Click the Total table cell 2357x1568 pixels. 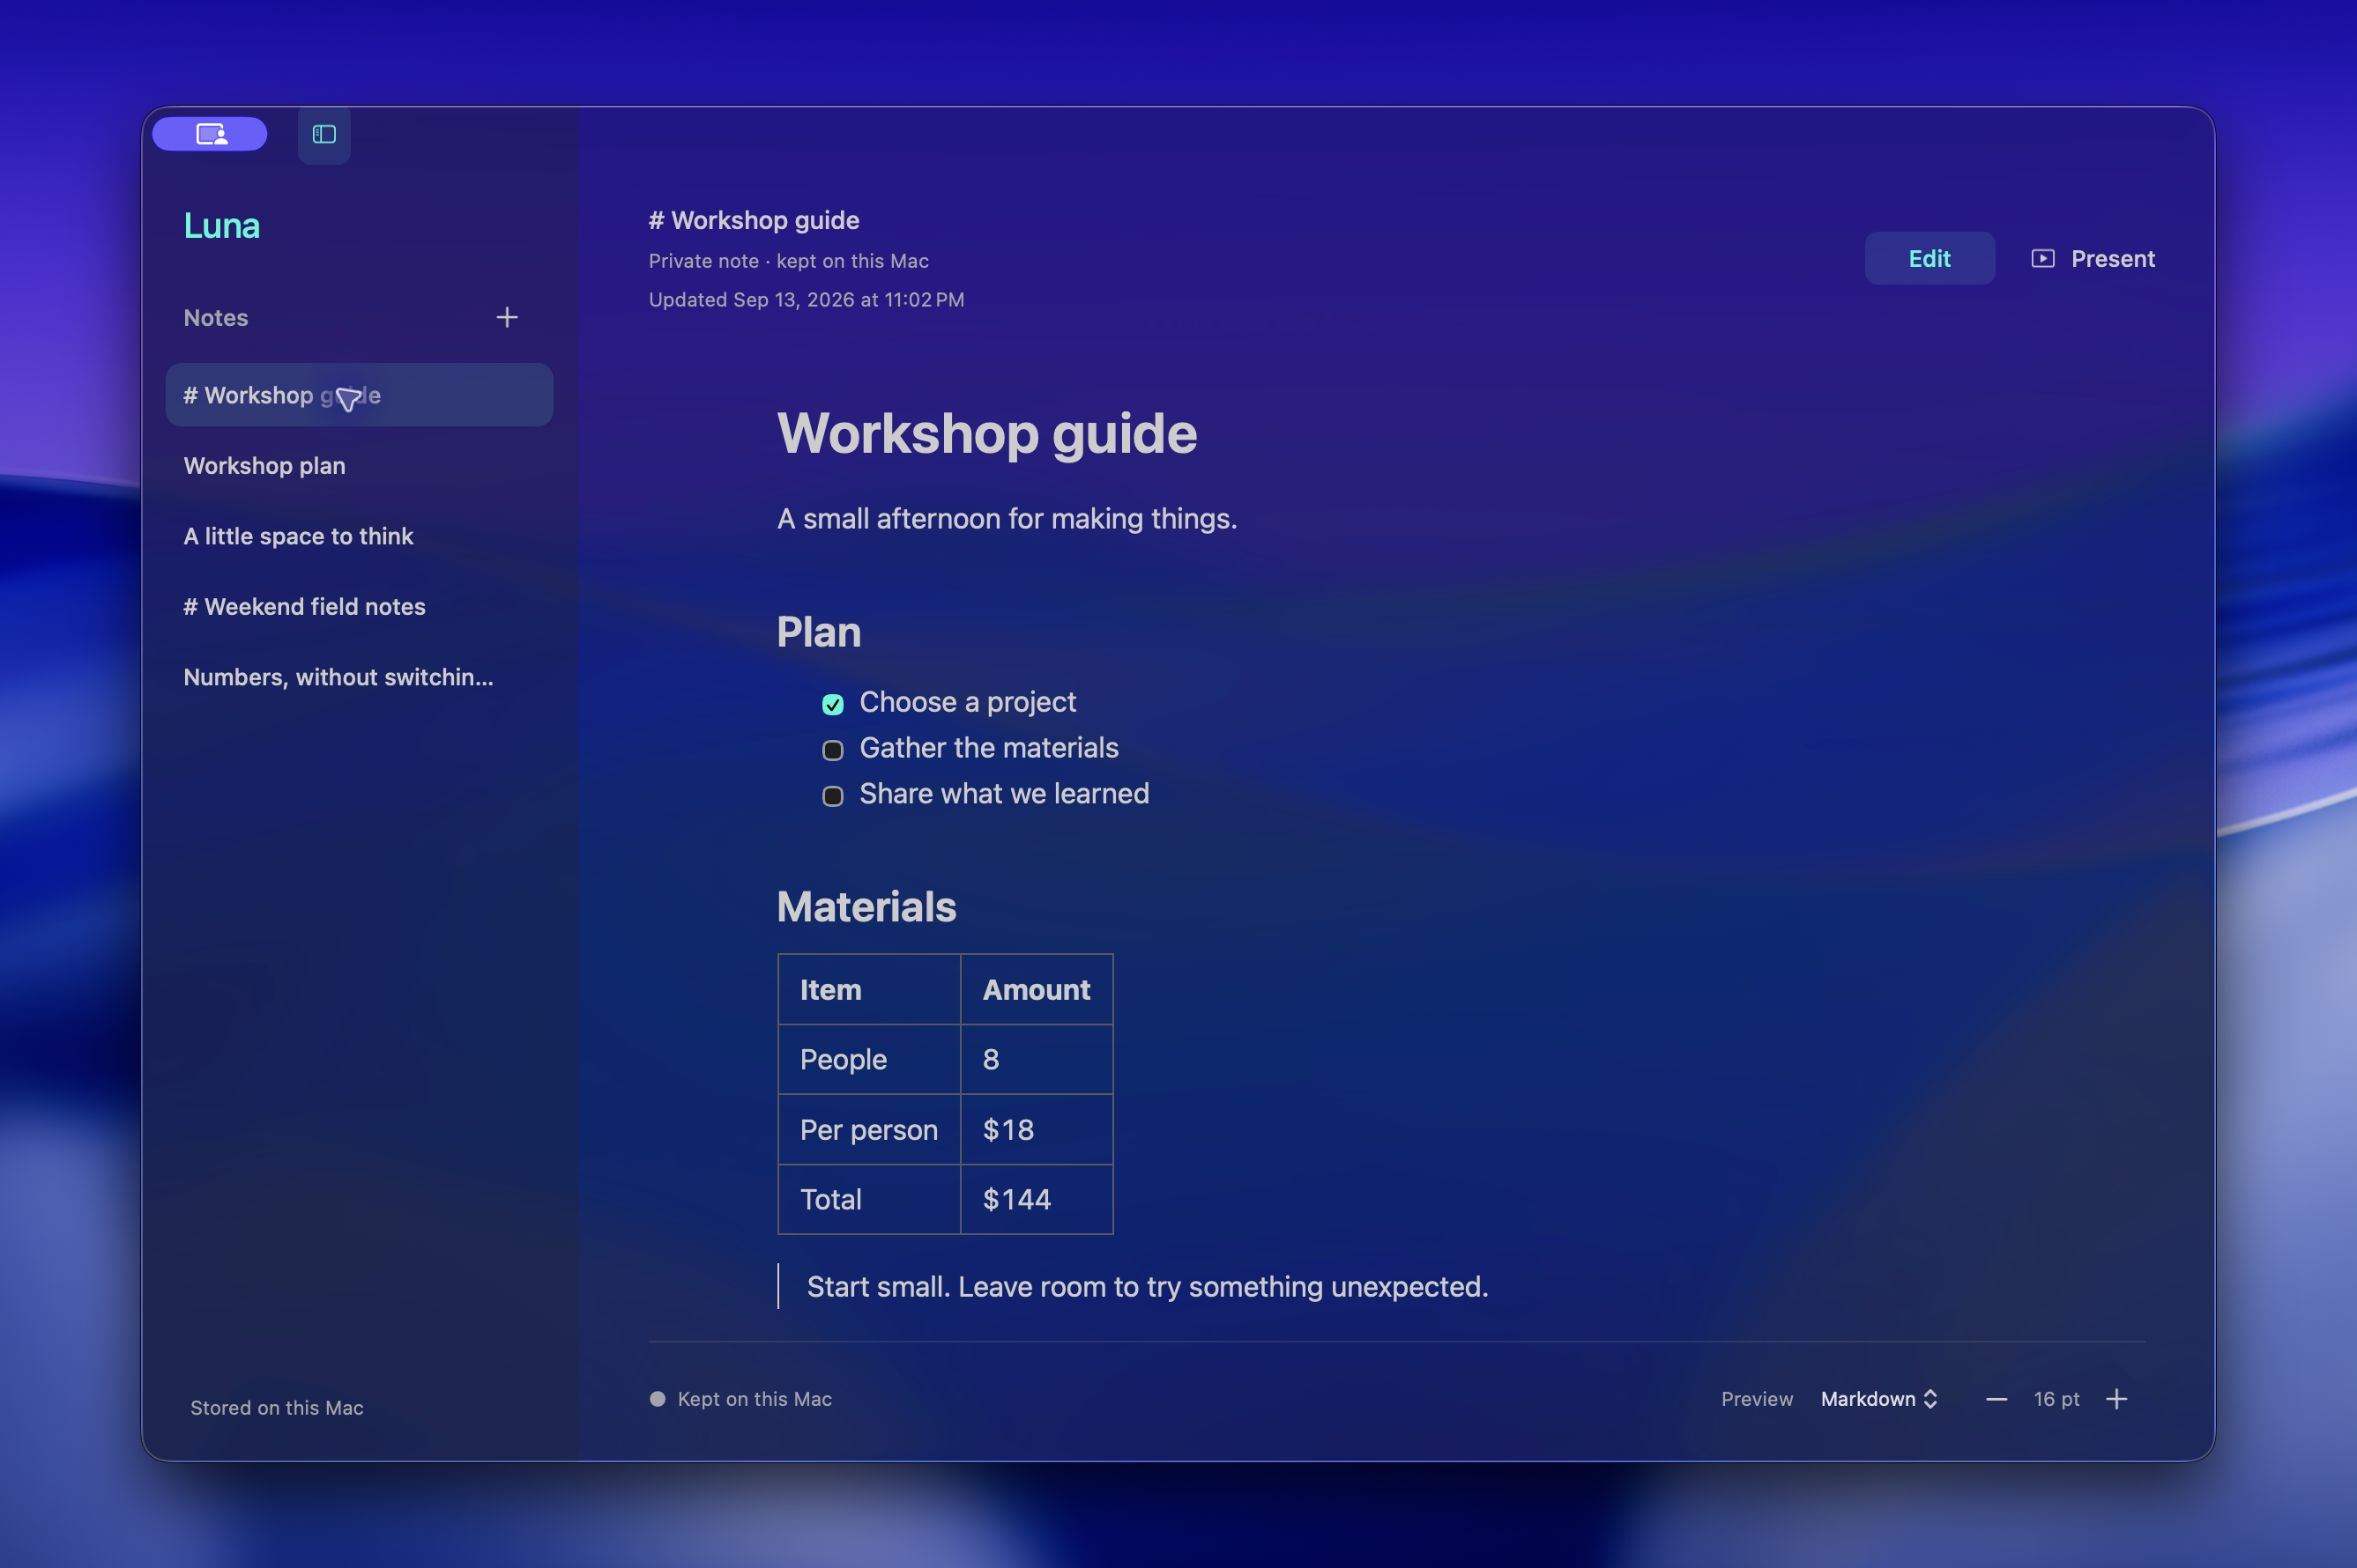869,1200
